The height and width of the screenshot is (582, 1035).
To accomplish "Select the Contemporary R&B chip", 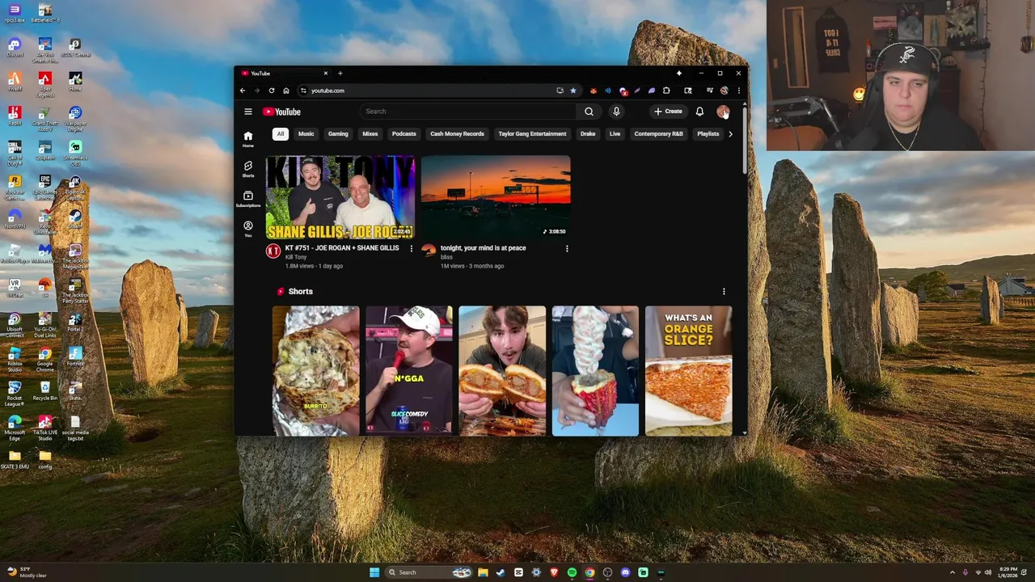I will pos(658,134).
